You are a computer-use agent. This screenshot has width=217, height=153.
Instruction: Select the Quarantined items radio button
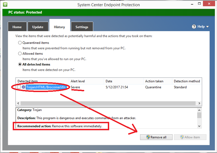[x=20, y=43]
